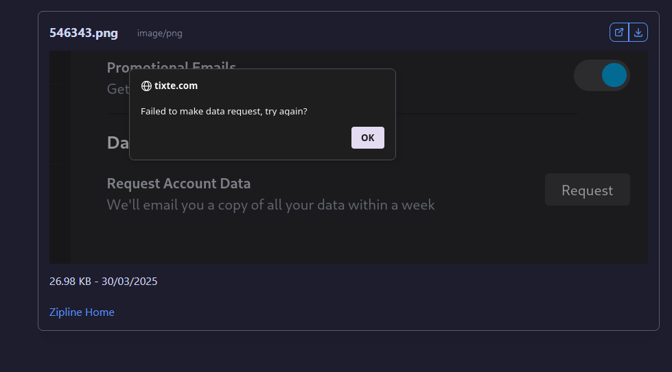This screenshot has width=672, height=372.
Task: Click the Request account data button
Action: click(x=587, y=190)
